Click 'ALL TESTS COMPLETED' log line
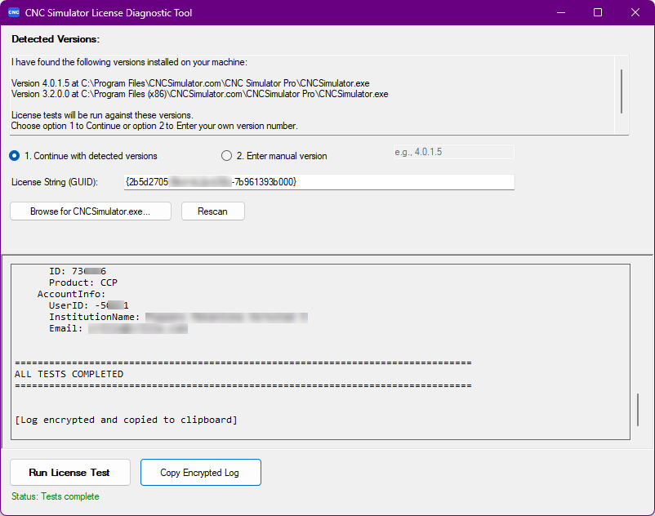655x516 pixels. click(x=69, y=374)
